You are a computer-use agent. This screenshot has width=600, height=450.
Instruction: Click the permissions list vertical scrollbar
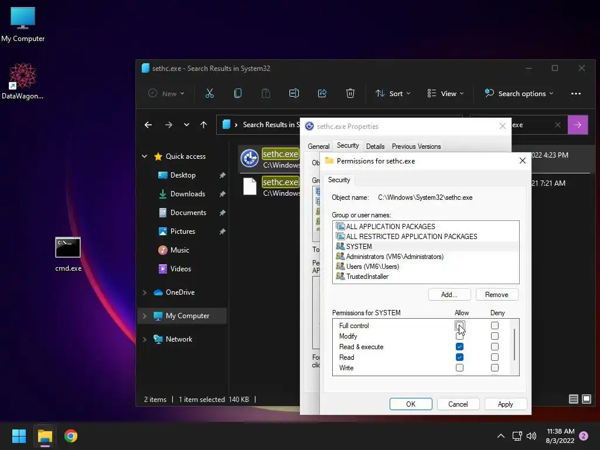click(x=514, y=345)
